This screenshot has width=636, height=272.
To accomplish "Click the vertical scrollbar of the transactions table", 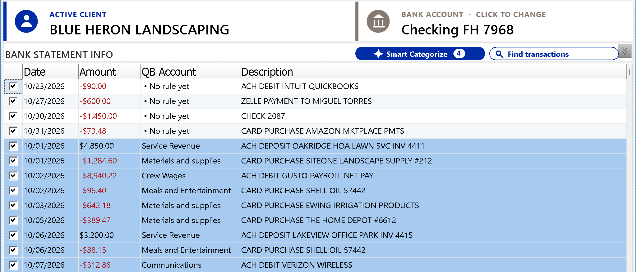I will point(629,167).
